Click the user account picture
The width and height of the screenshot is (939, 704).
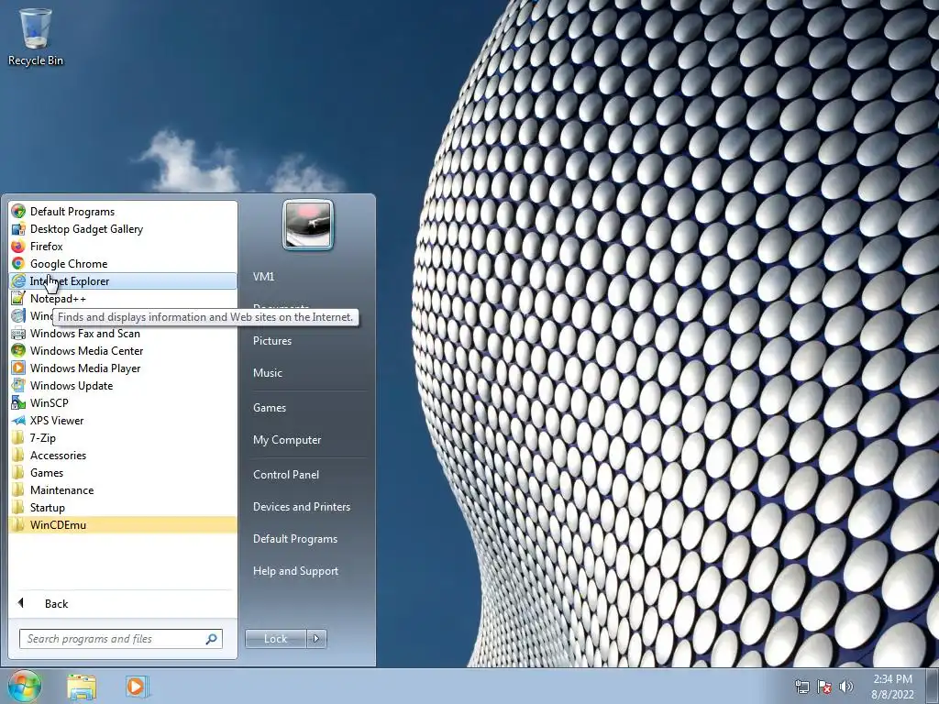click(308, 225)
